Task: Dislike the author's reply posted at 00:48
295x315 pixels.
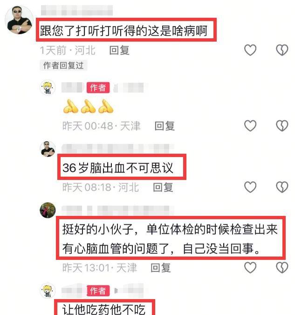Action: tap(282, 126)
